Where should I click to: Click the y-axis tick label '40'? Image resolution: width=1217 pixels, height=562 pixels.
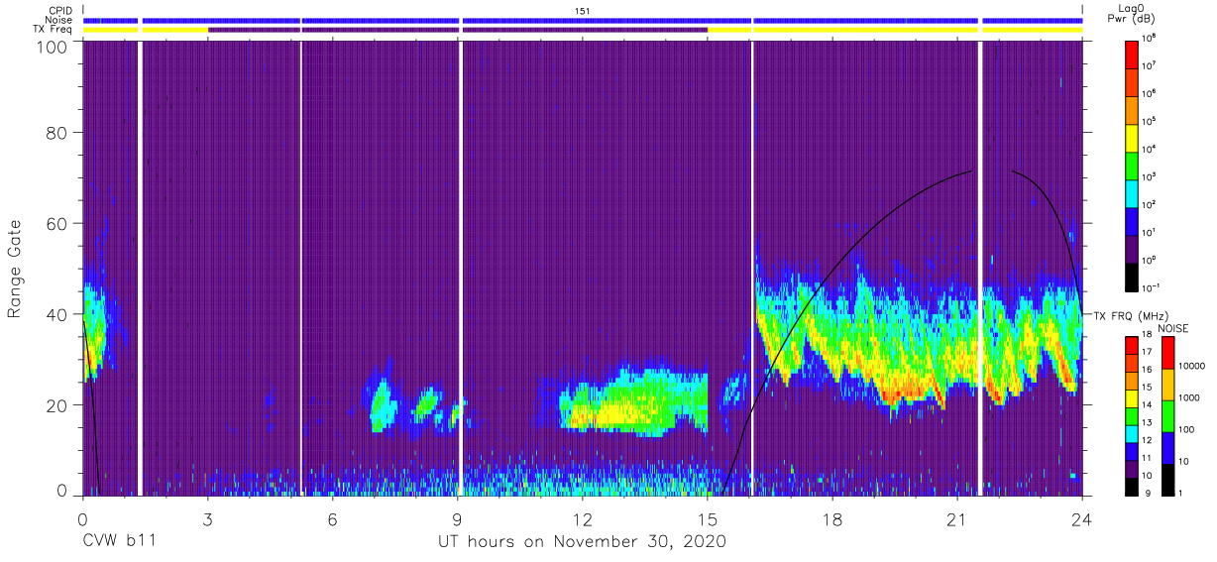point(57,314)
